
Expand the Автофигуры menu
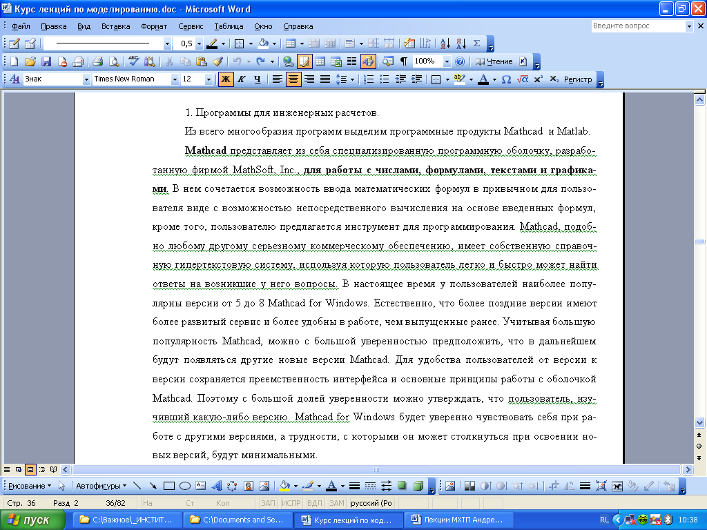[101, 486]
